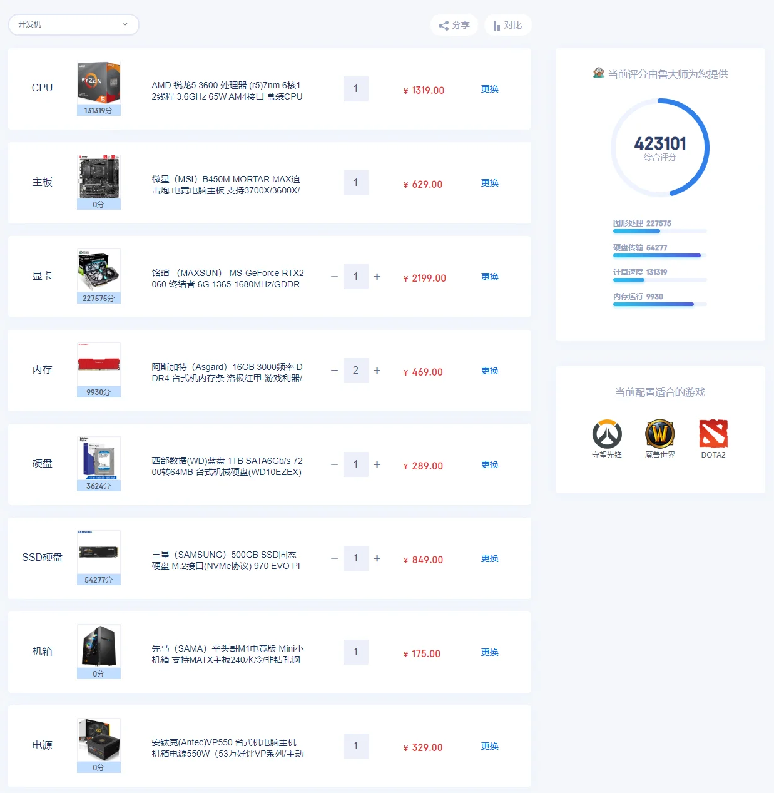Viewport: 774px width, 793px height.
Task: Increase 硬盘 hard disk quantity
Action: pyautogui.click(x=377, y=464)
